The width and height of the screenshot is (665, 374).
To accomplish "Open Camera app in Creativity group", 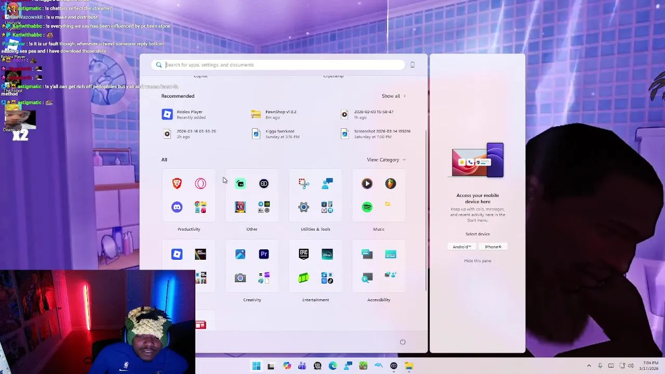I will coord(240,278).
